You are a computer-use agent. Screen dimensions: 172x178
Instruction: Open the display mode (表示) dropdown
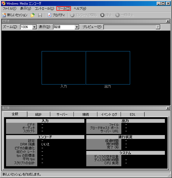pyautogui.click(x=77, y=27)
